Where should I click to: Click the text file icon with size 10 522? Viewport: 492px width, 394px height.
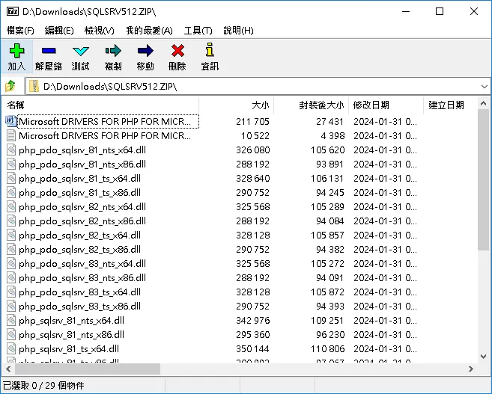click(x=11, y=135)
